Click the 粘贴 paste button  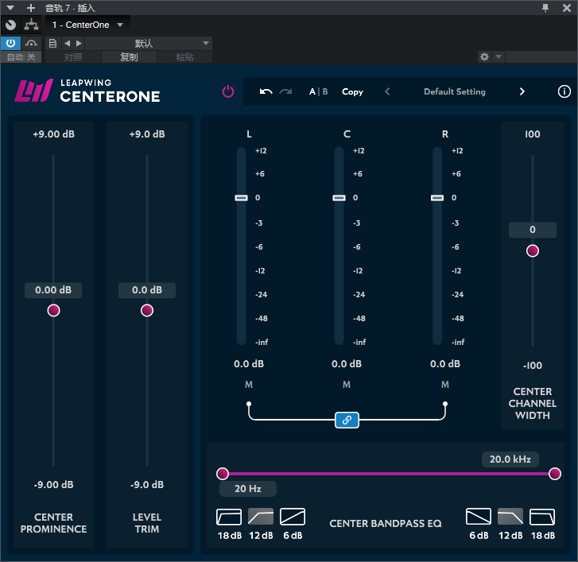(x=184, y=57)
